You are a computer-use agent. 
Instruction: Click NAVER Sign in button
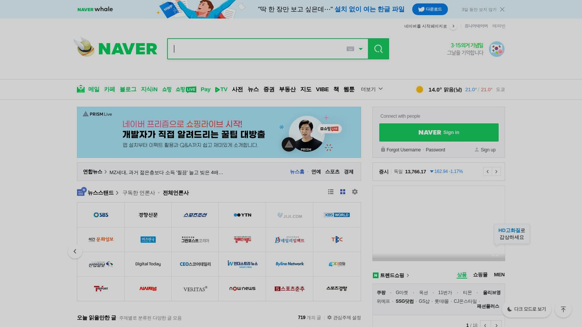tap(439, 132)
